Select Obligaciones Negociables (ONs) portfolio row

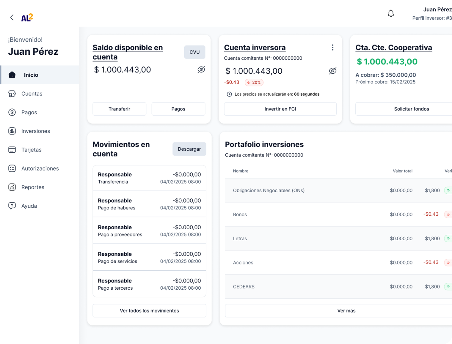[338, 190]
